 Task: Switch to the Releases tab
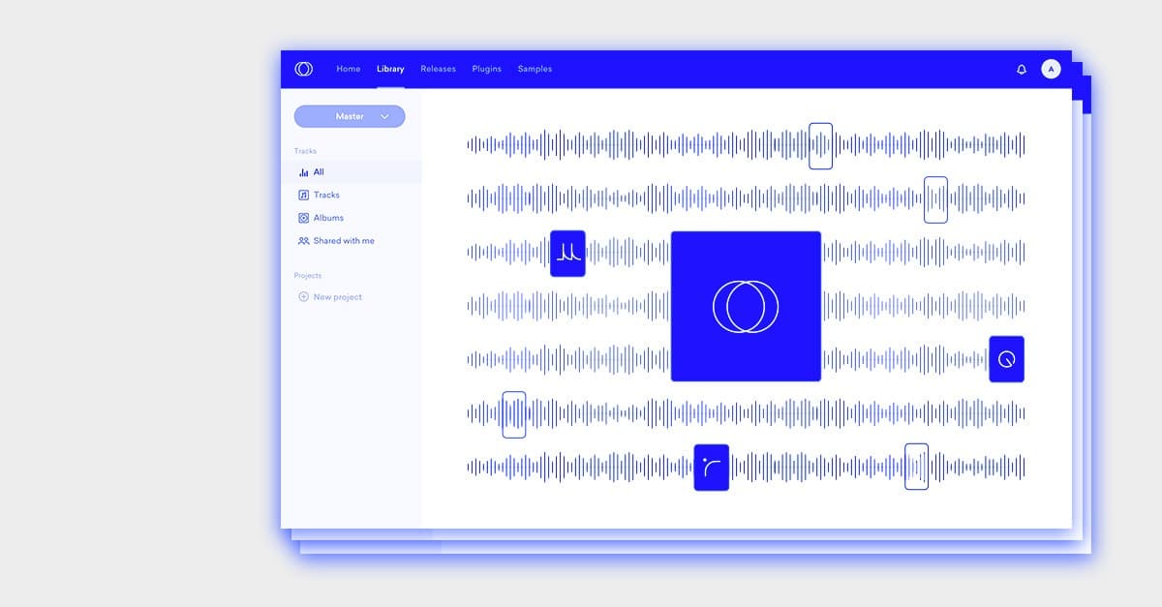[438, 69]
